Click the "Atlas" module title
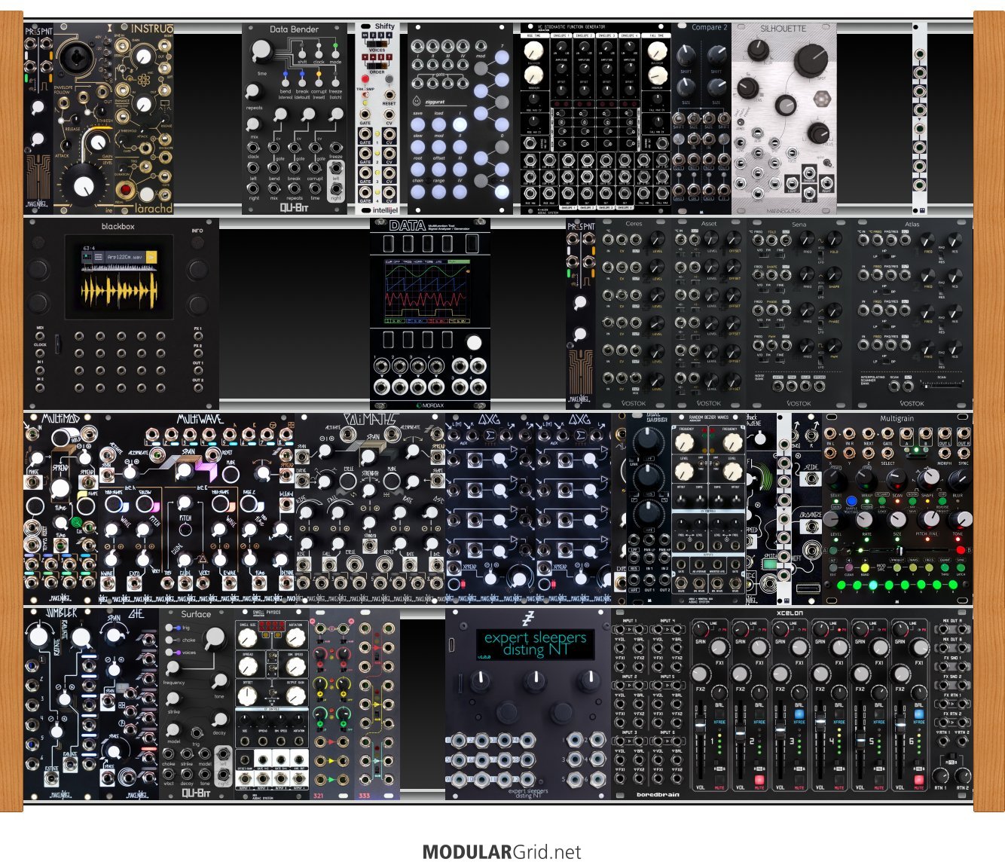This screenshot has width=1005, height=868. 912,224
